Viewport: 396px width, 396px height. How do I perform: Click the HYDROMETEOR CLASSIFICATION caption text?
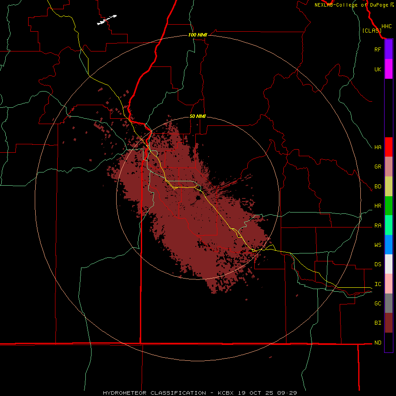(154, 393)
